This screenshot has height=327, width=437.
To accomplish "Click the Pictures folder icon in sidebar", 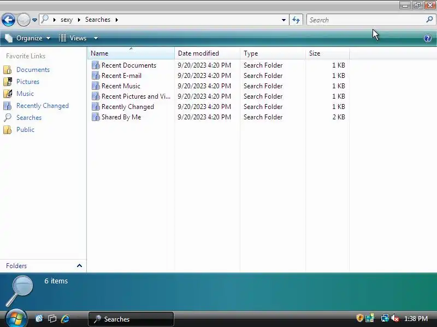I will coord(8,81).
